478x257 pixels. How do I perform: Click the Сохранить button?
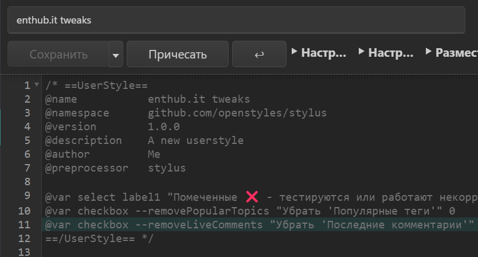click(58, 54)
